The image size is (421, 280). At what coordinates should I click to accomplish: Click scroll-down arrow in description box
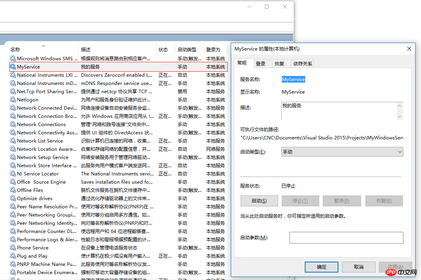[x=400, y=116]
